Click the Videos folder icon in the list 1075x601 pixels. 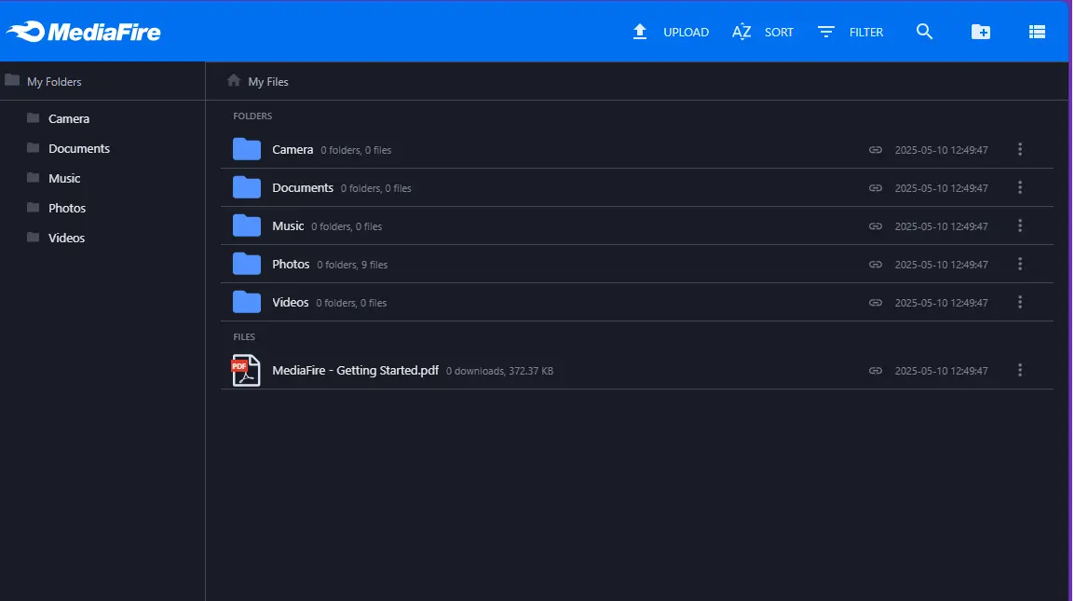[x=247, y=302]
